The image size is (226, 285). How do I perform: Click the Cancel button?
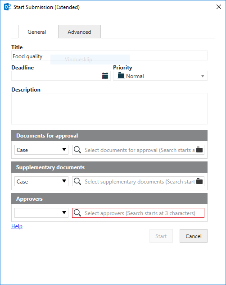194,236
